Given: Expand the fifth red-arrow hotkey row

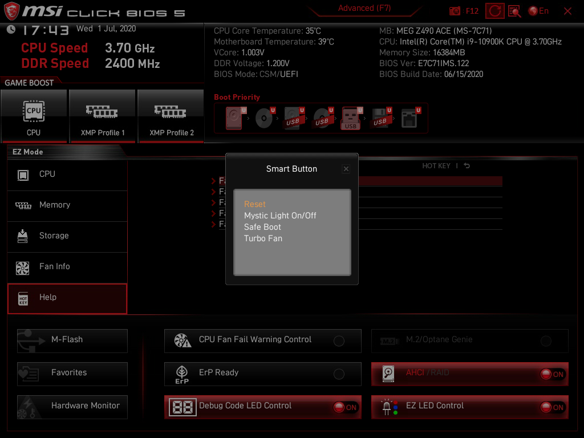Looking at the screenshot, I should pyautogui.click(x=213, y=224).
